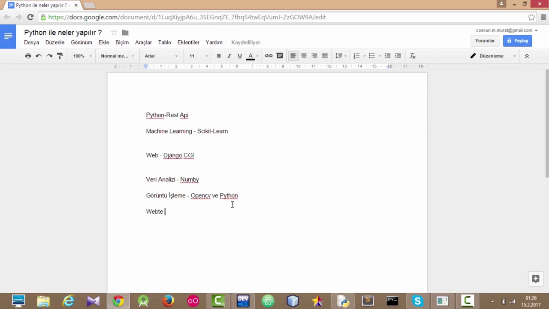Apply bulleted list formatting
The width and height of the screenshot is (549, 309).
[372, 56]
